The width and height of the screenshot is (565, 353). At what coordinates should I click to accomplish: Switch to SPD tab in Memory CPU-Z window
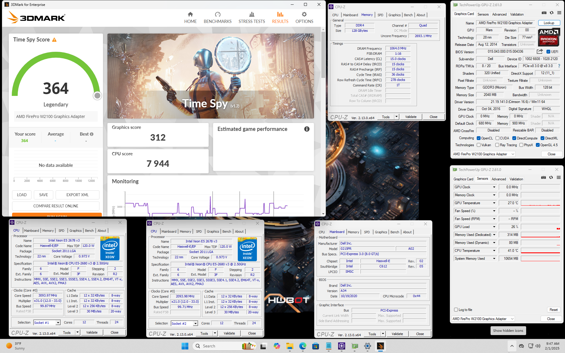pos(380,15)
